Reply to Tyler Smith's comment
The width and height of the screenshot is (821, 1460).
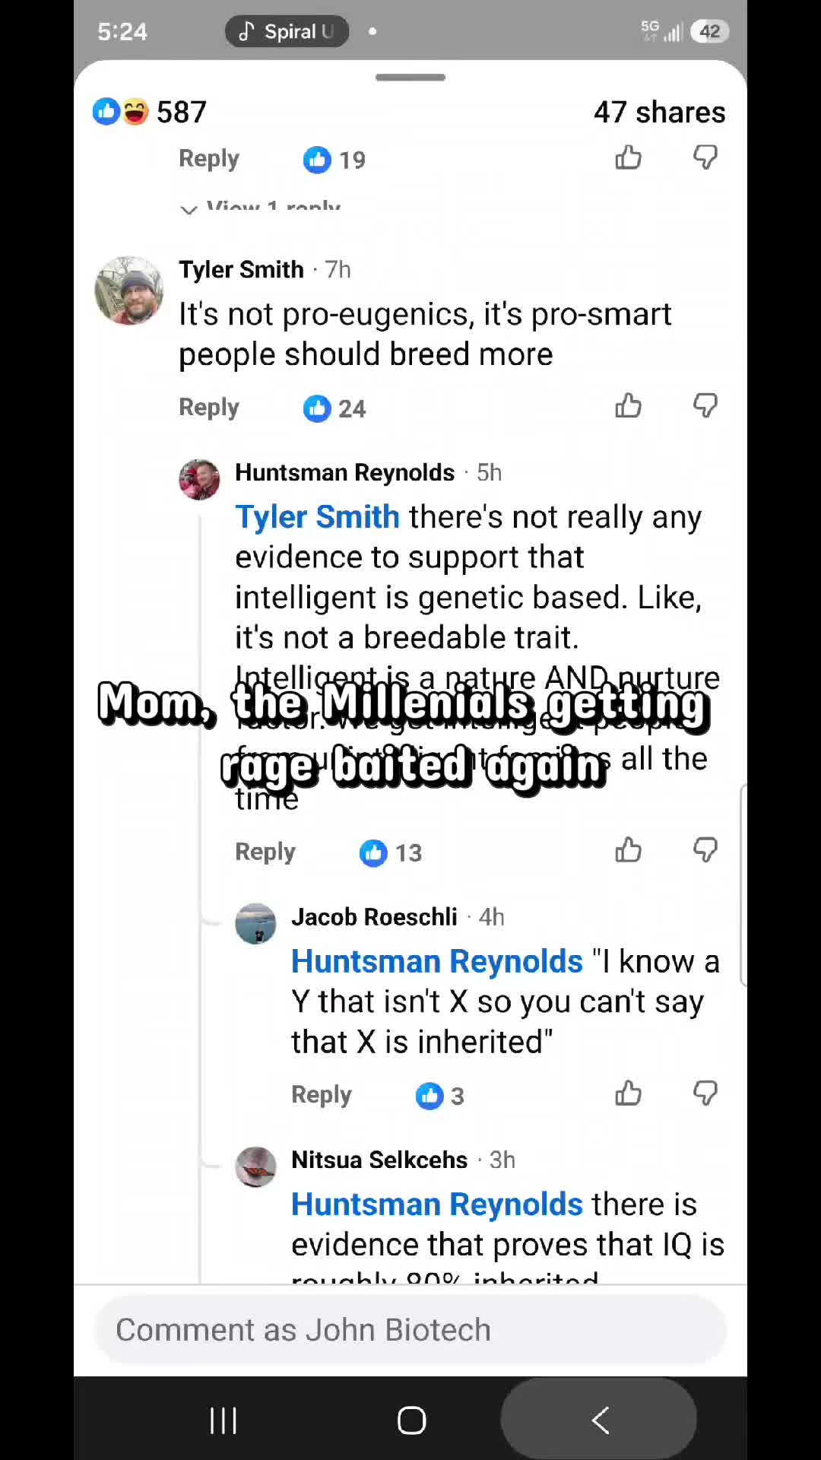click(x=209, y=408)
